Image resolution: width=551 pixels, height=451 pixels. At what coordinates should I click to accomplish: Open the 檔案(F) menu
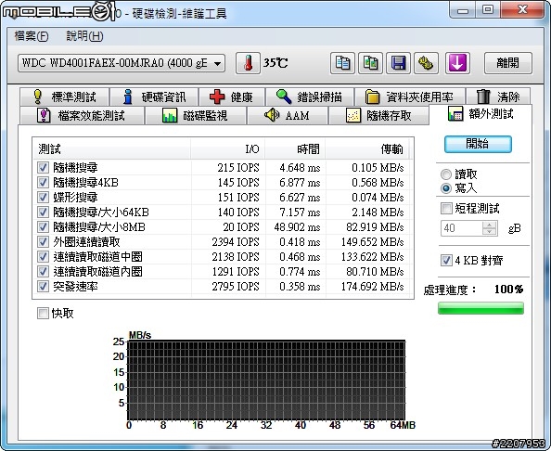click(32, 36)
